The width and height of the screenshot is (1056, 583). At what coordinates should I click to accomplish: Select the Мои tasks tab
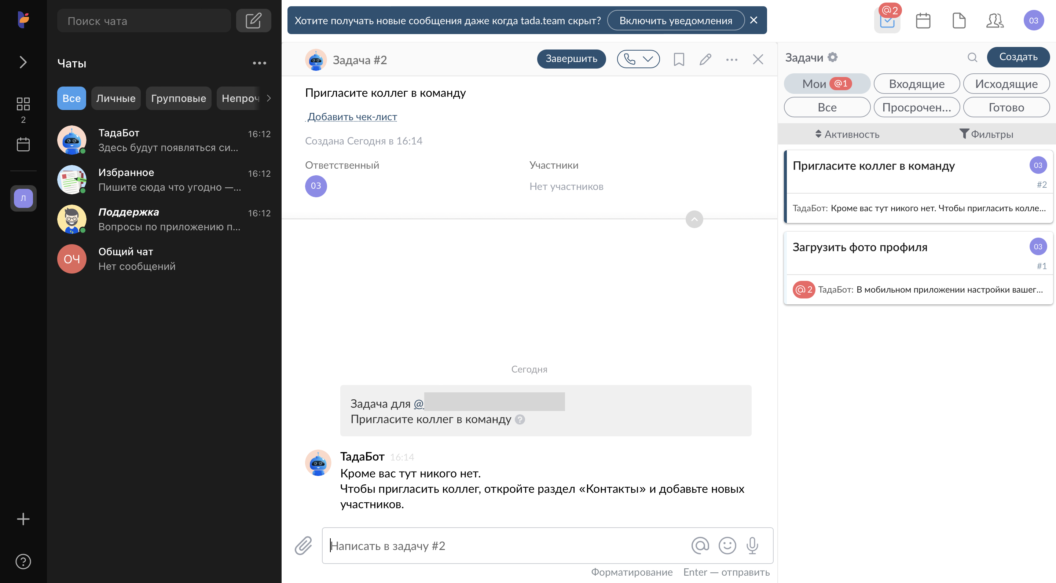tap(827, 84)
